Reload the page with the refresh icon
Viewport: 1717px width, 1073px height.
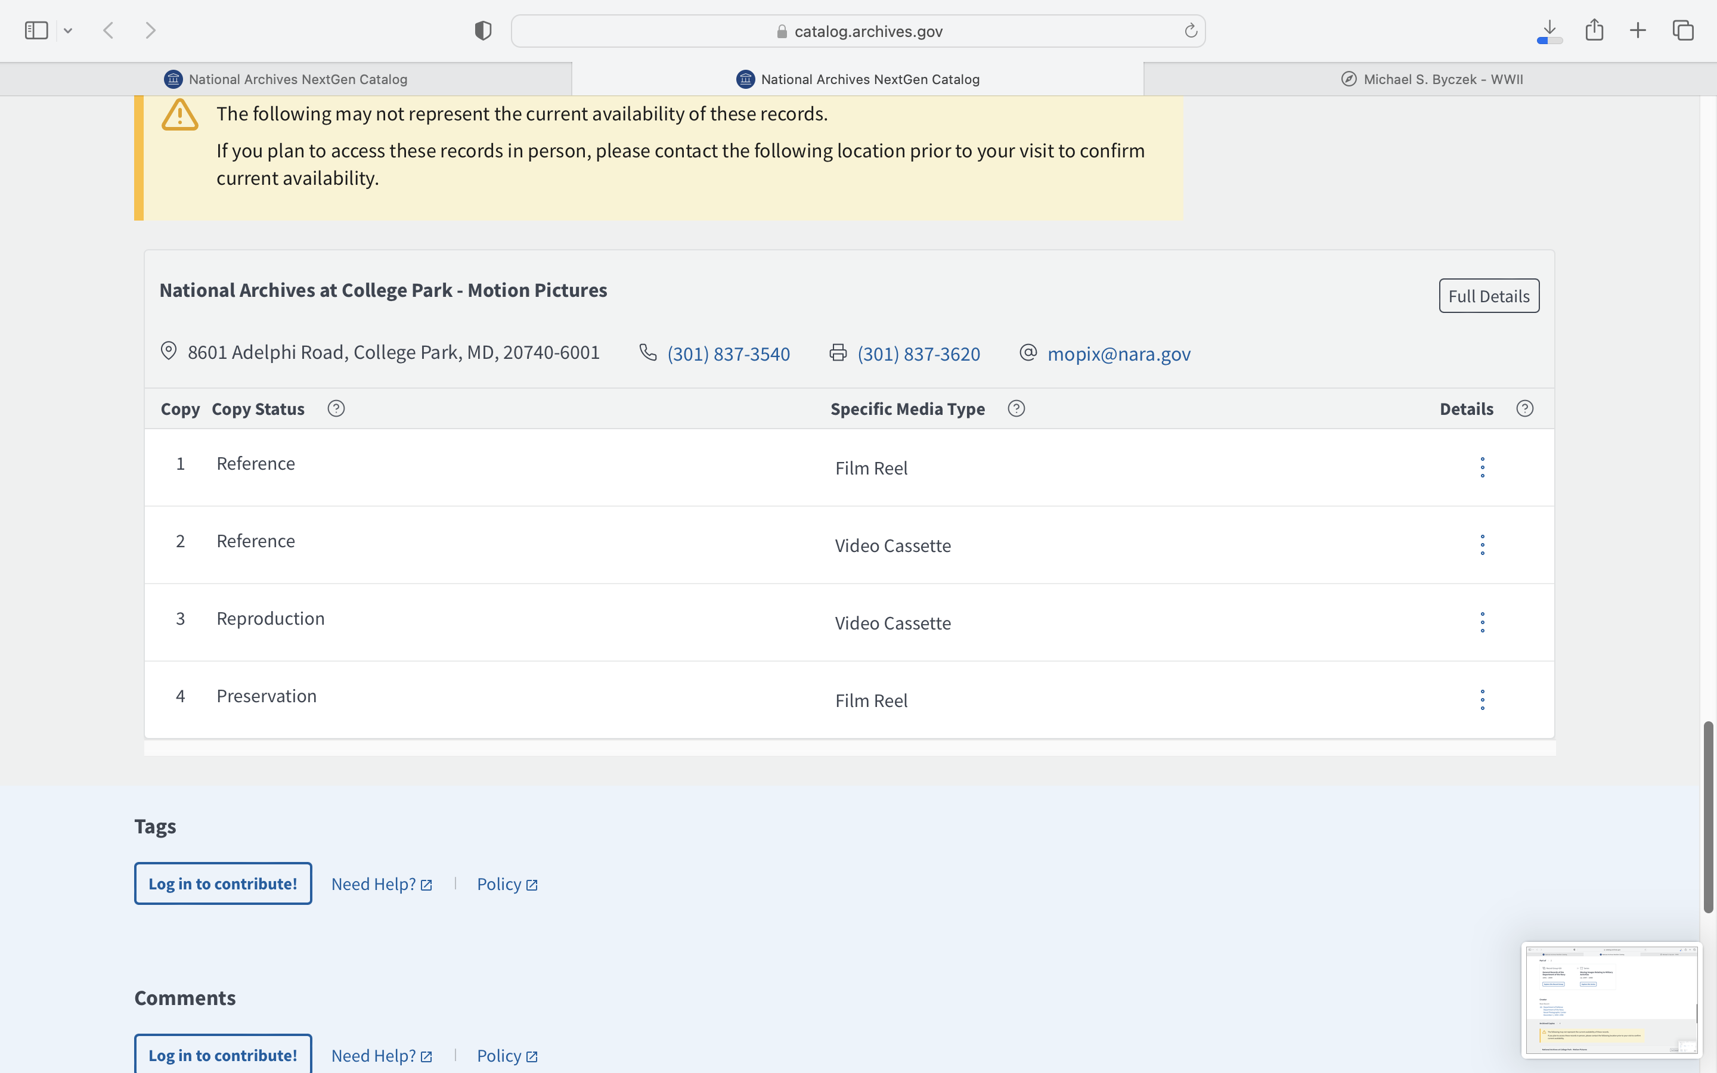click(1191, 30)
